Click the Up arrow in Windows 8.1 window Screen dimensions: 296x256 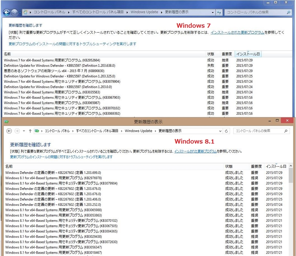click(x=30, y=131)
